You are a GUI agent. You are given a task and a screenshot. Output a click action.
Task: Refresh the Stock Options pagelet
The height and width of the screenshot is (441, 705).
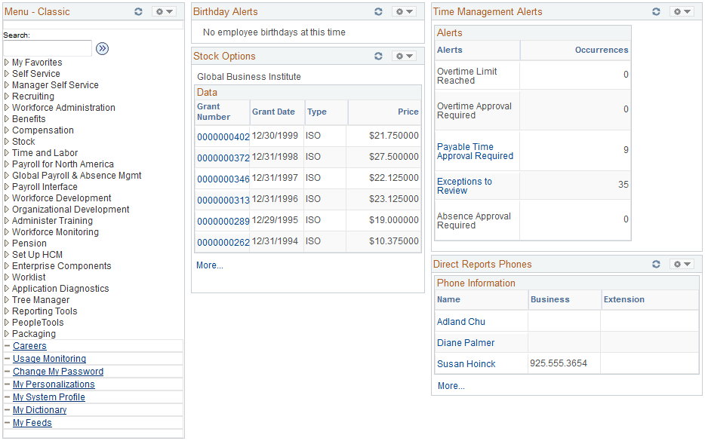(378, 56)
